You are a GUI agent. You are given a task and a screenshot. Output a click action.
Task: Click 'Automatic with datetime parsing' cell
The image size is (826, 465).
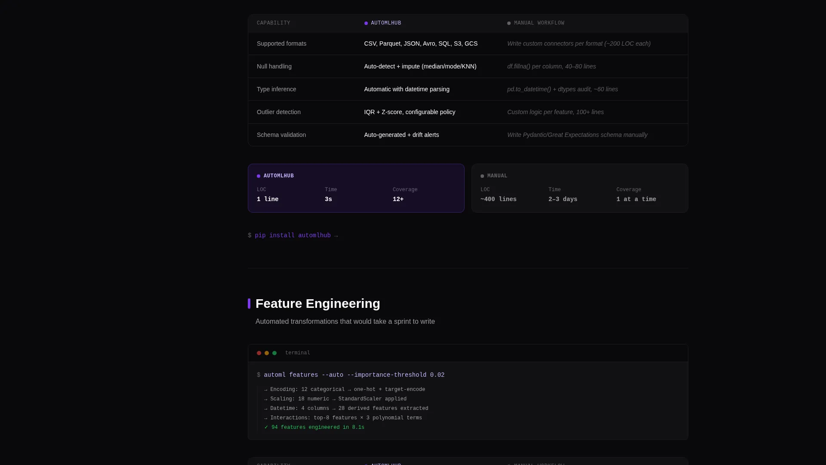pos(407,89)
